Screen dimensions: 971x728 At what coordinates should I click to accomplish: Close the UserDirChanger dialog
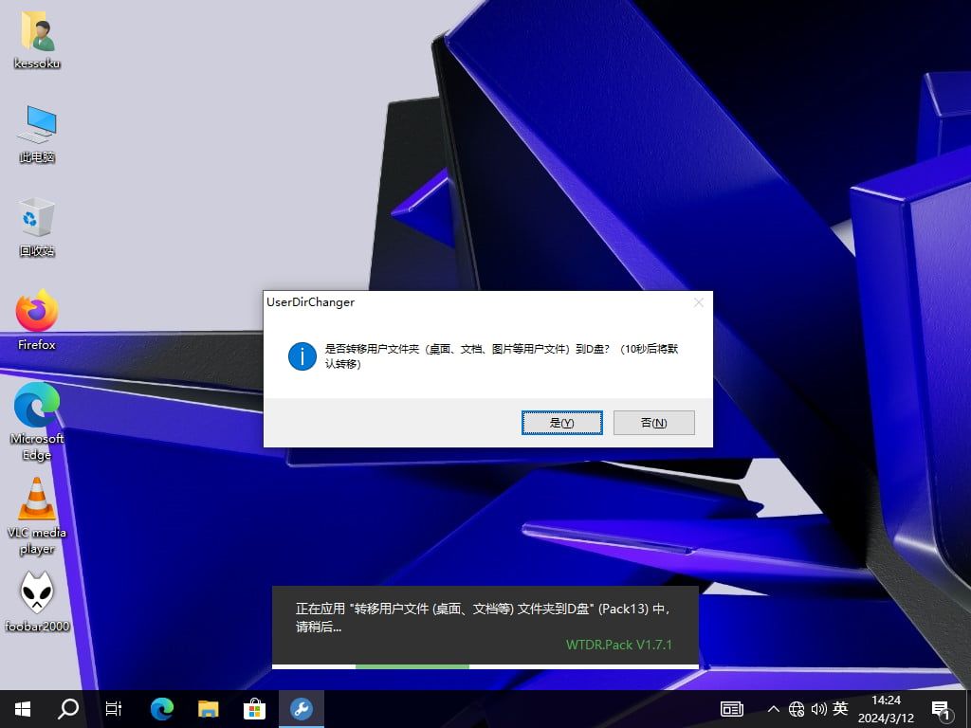pyautogui.click(x=699, y=302)
